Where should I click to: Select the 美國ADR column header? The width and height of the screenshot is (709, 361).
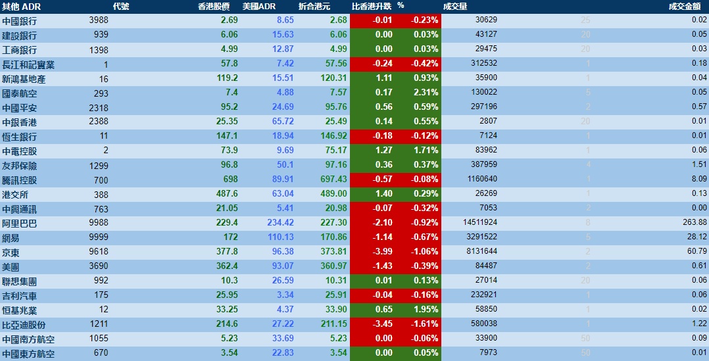click(x=258, y=6)
